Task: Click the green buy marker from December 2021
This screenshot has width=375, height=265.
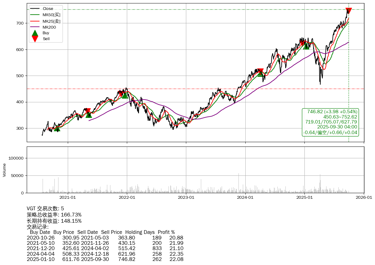Action: [x=125, y=95]
